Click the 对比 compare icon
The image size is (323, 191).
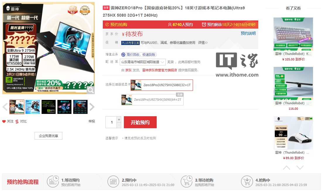click(17, 121)
